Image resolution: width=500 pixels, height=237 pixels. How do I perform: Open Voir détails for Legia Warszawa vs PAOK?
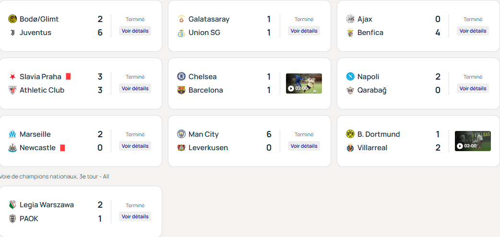(x=135, y=217)
